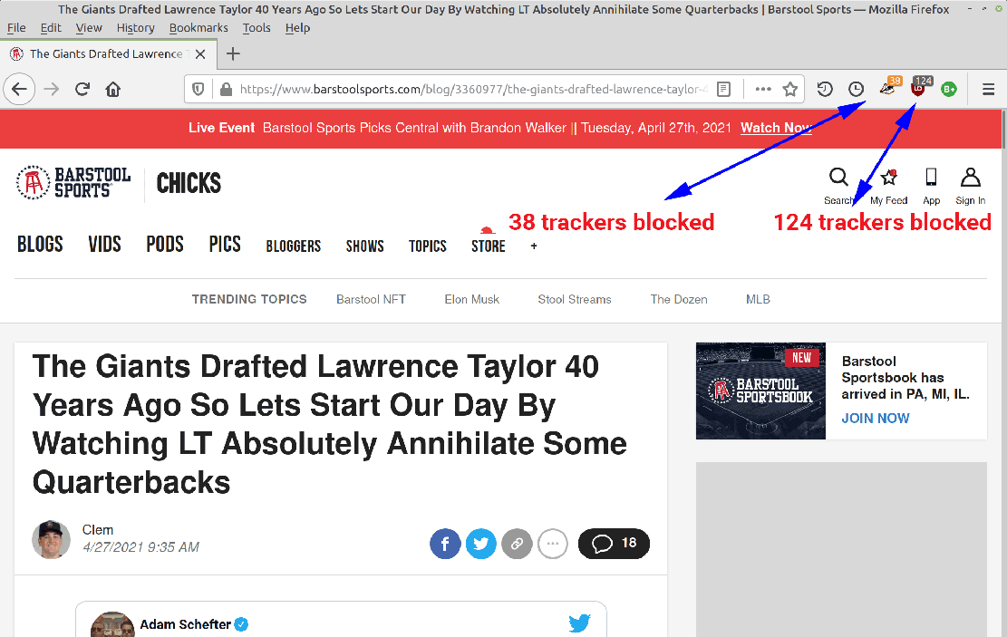
Task: Open author Clem's name link
Action: pos(98,530)
